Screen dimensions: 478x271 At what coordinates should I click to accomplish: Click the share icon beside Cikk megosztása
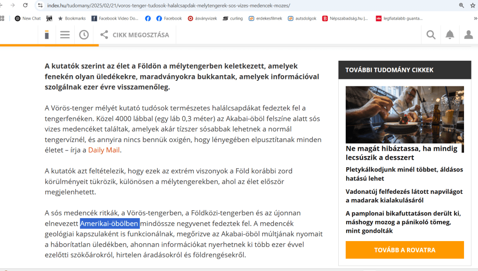click(x=104, y=35)
